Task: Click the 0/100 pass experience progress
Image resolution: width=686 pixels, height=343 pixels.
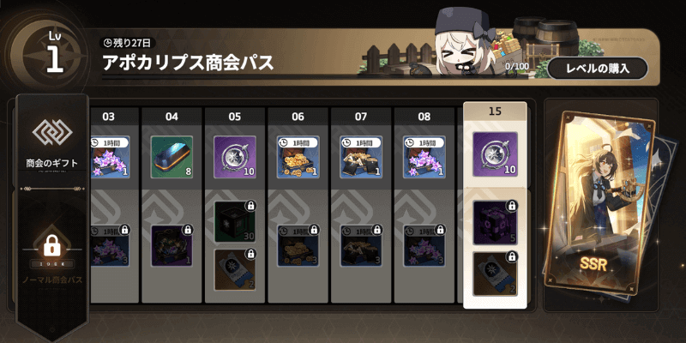Action: pyautogui.click(x=517, y=67)
